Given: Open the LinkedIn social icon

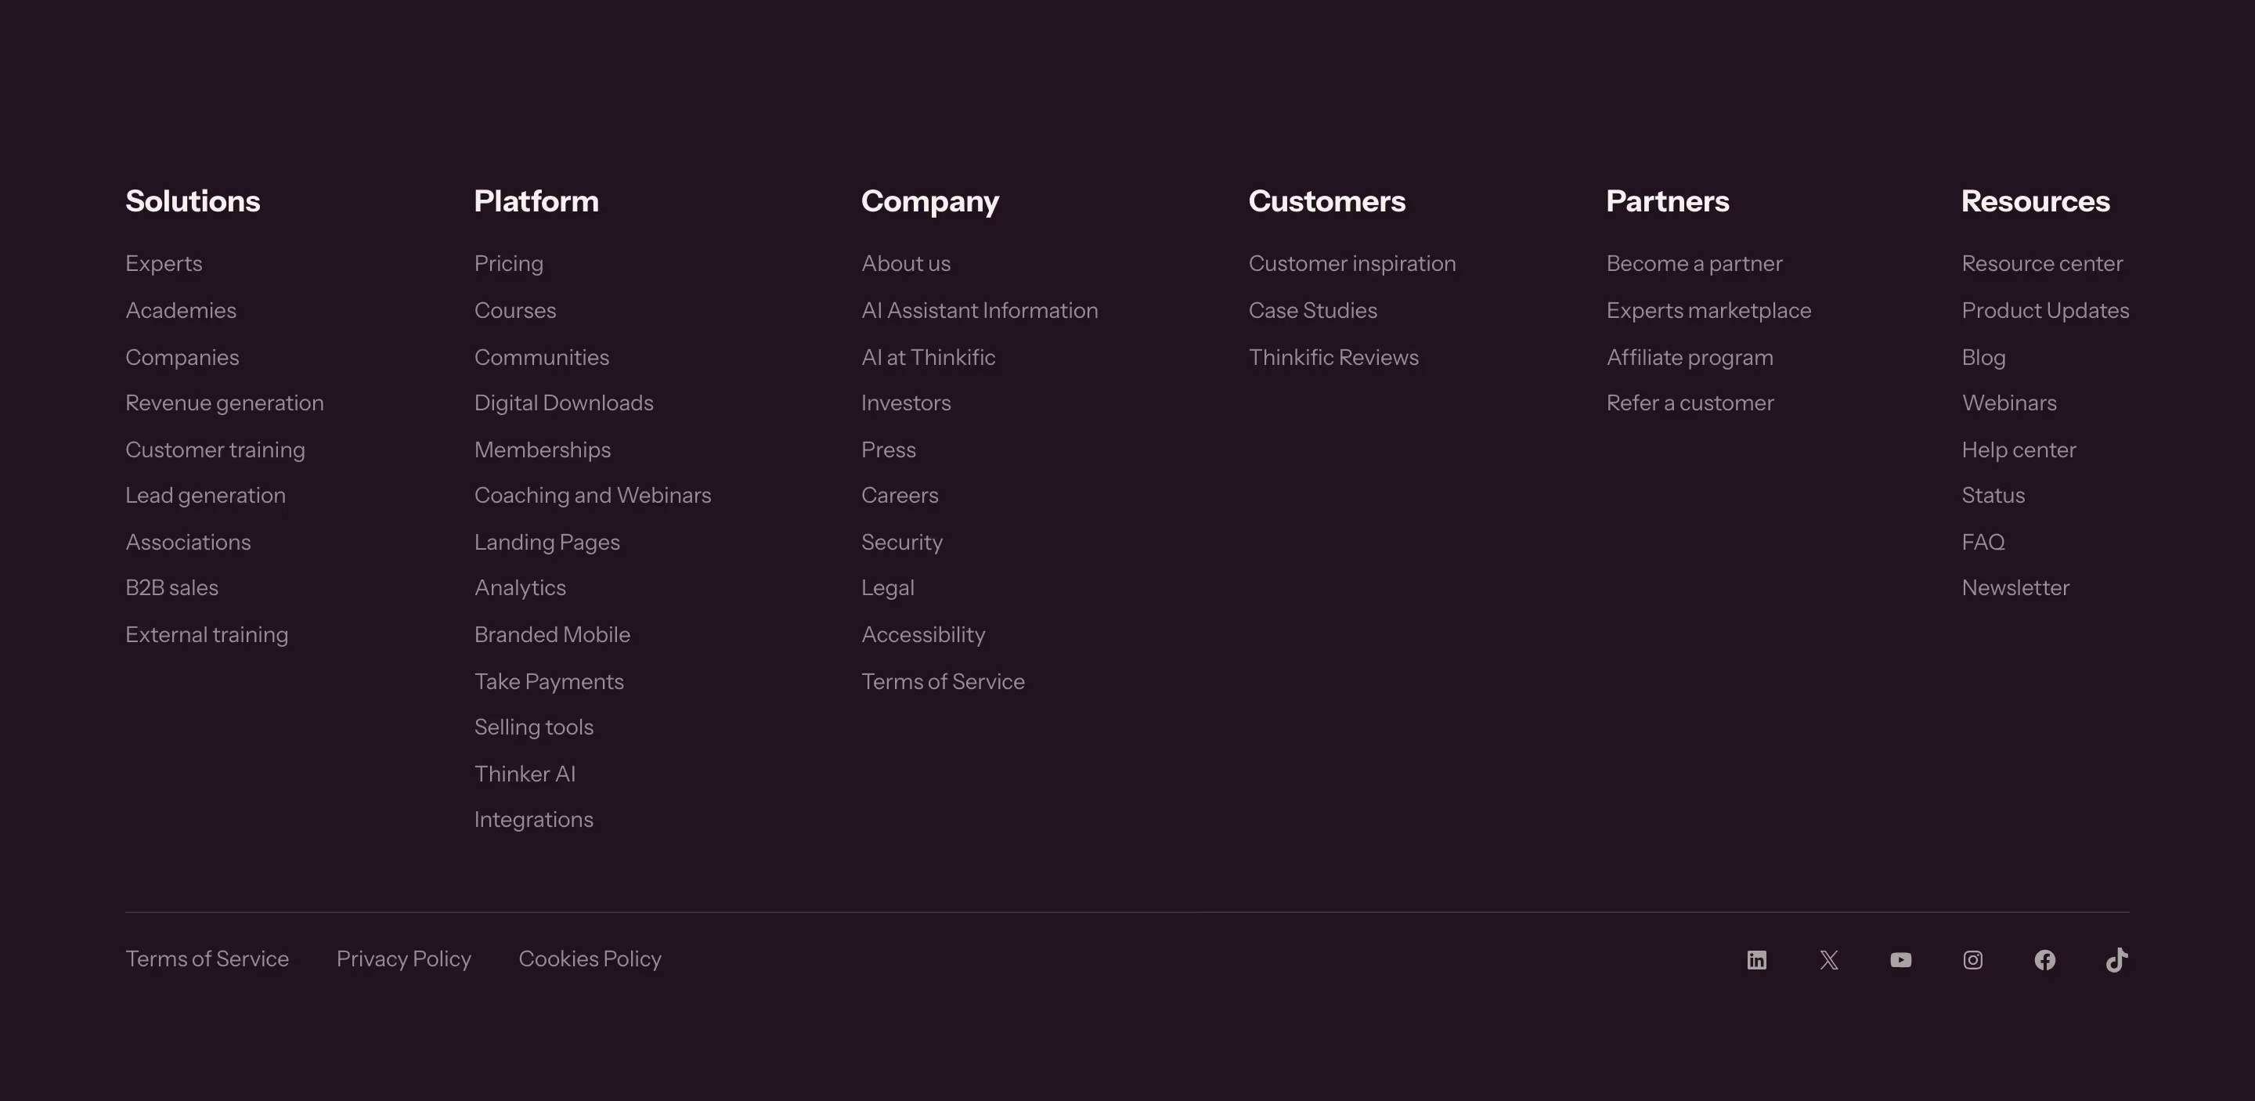Looking at the screenshot, I should [x=1756, y=960].
